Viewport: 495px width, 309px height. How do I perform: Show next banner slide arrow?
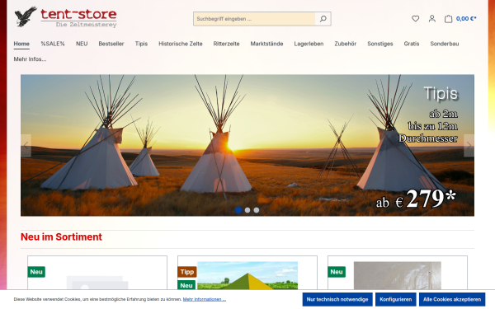coord(469,145)
